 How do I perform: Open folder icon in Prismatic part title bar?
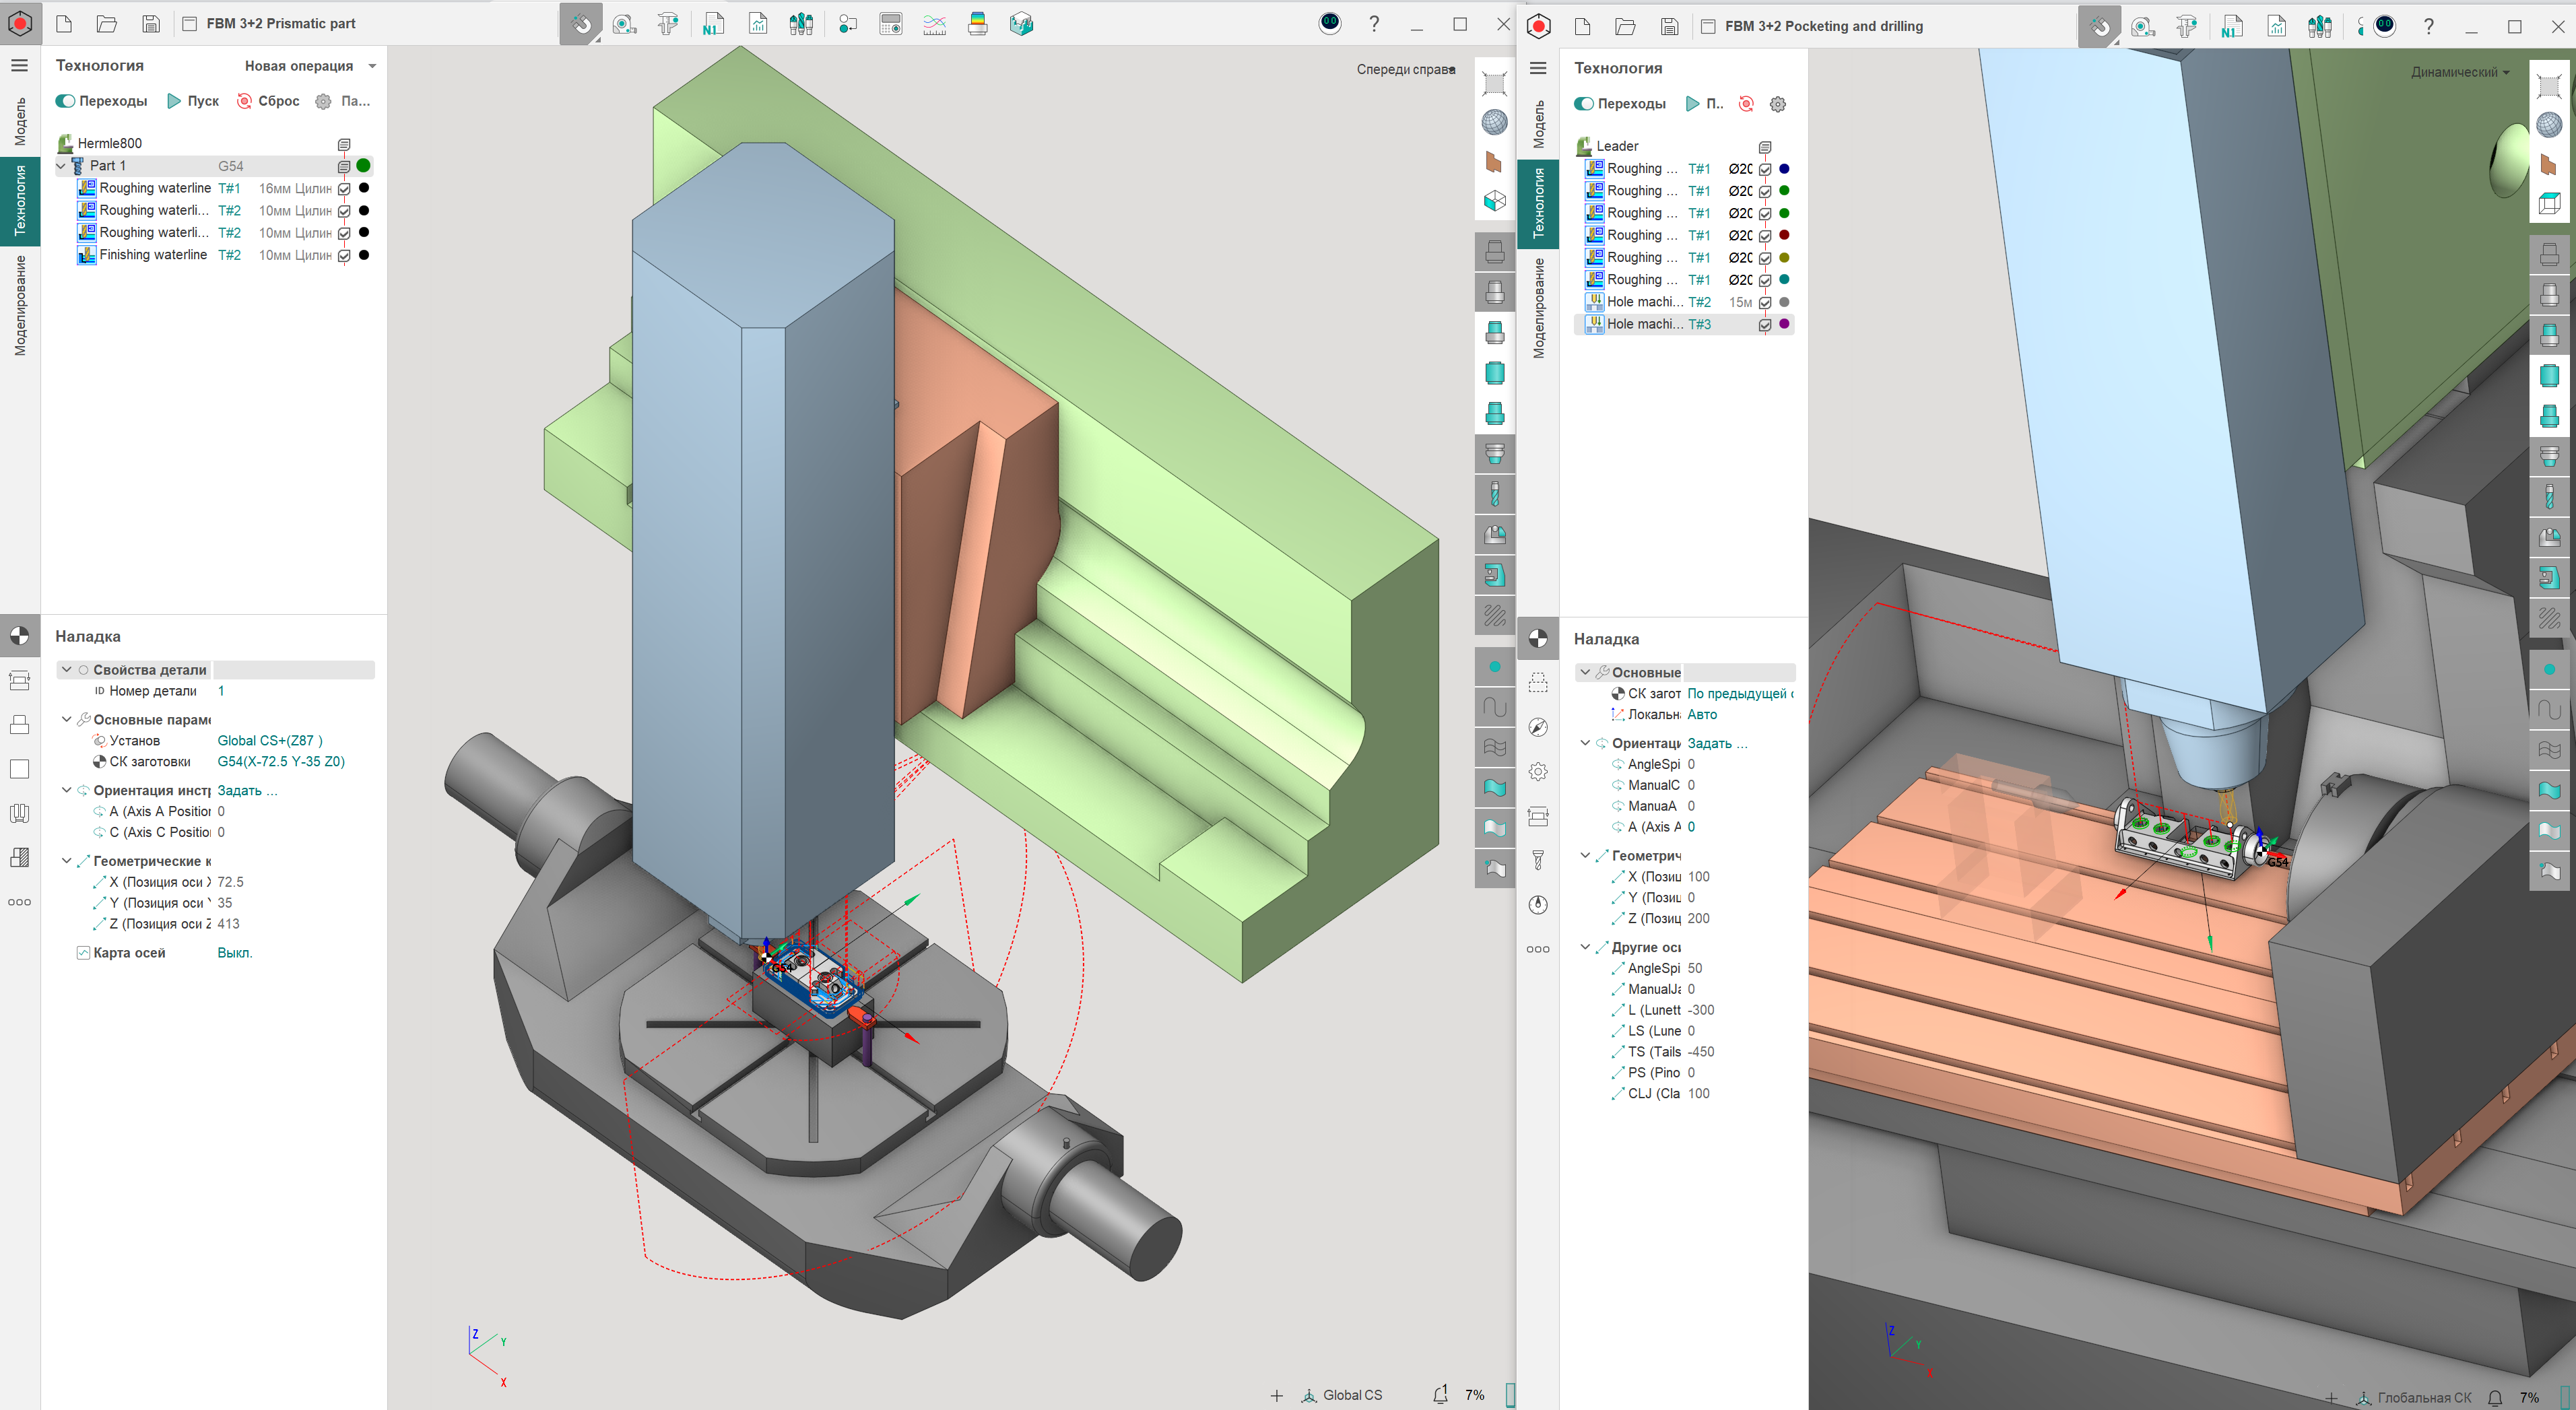coord(107,24)
